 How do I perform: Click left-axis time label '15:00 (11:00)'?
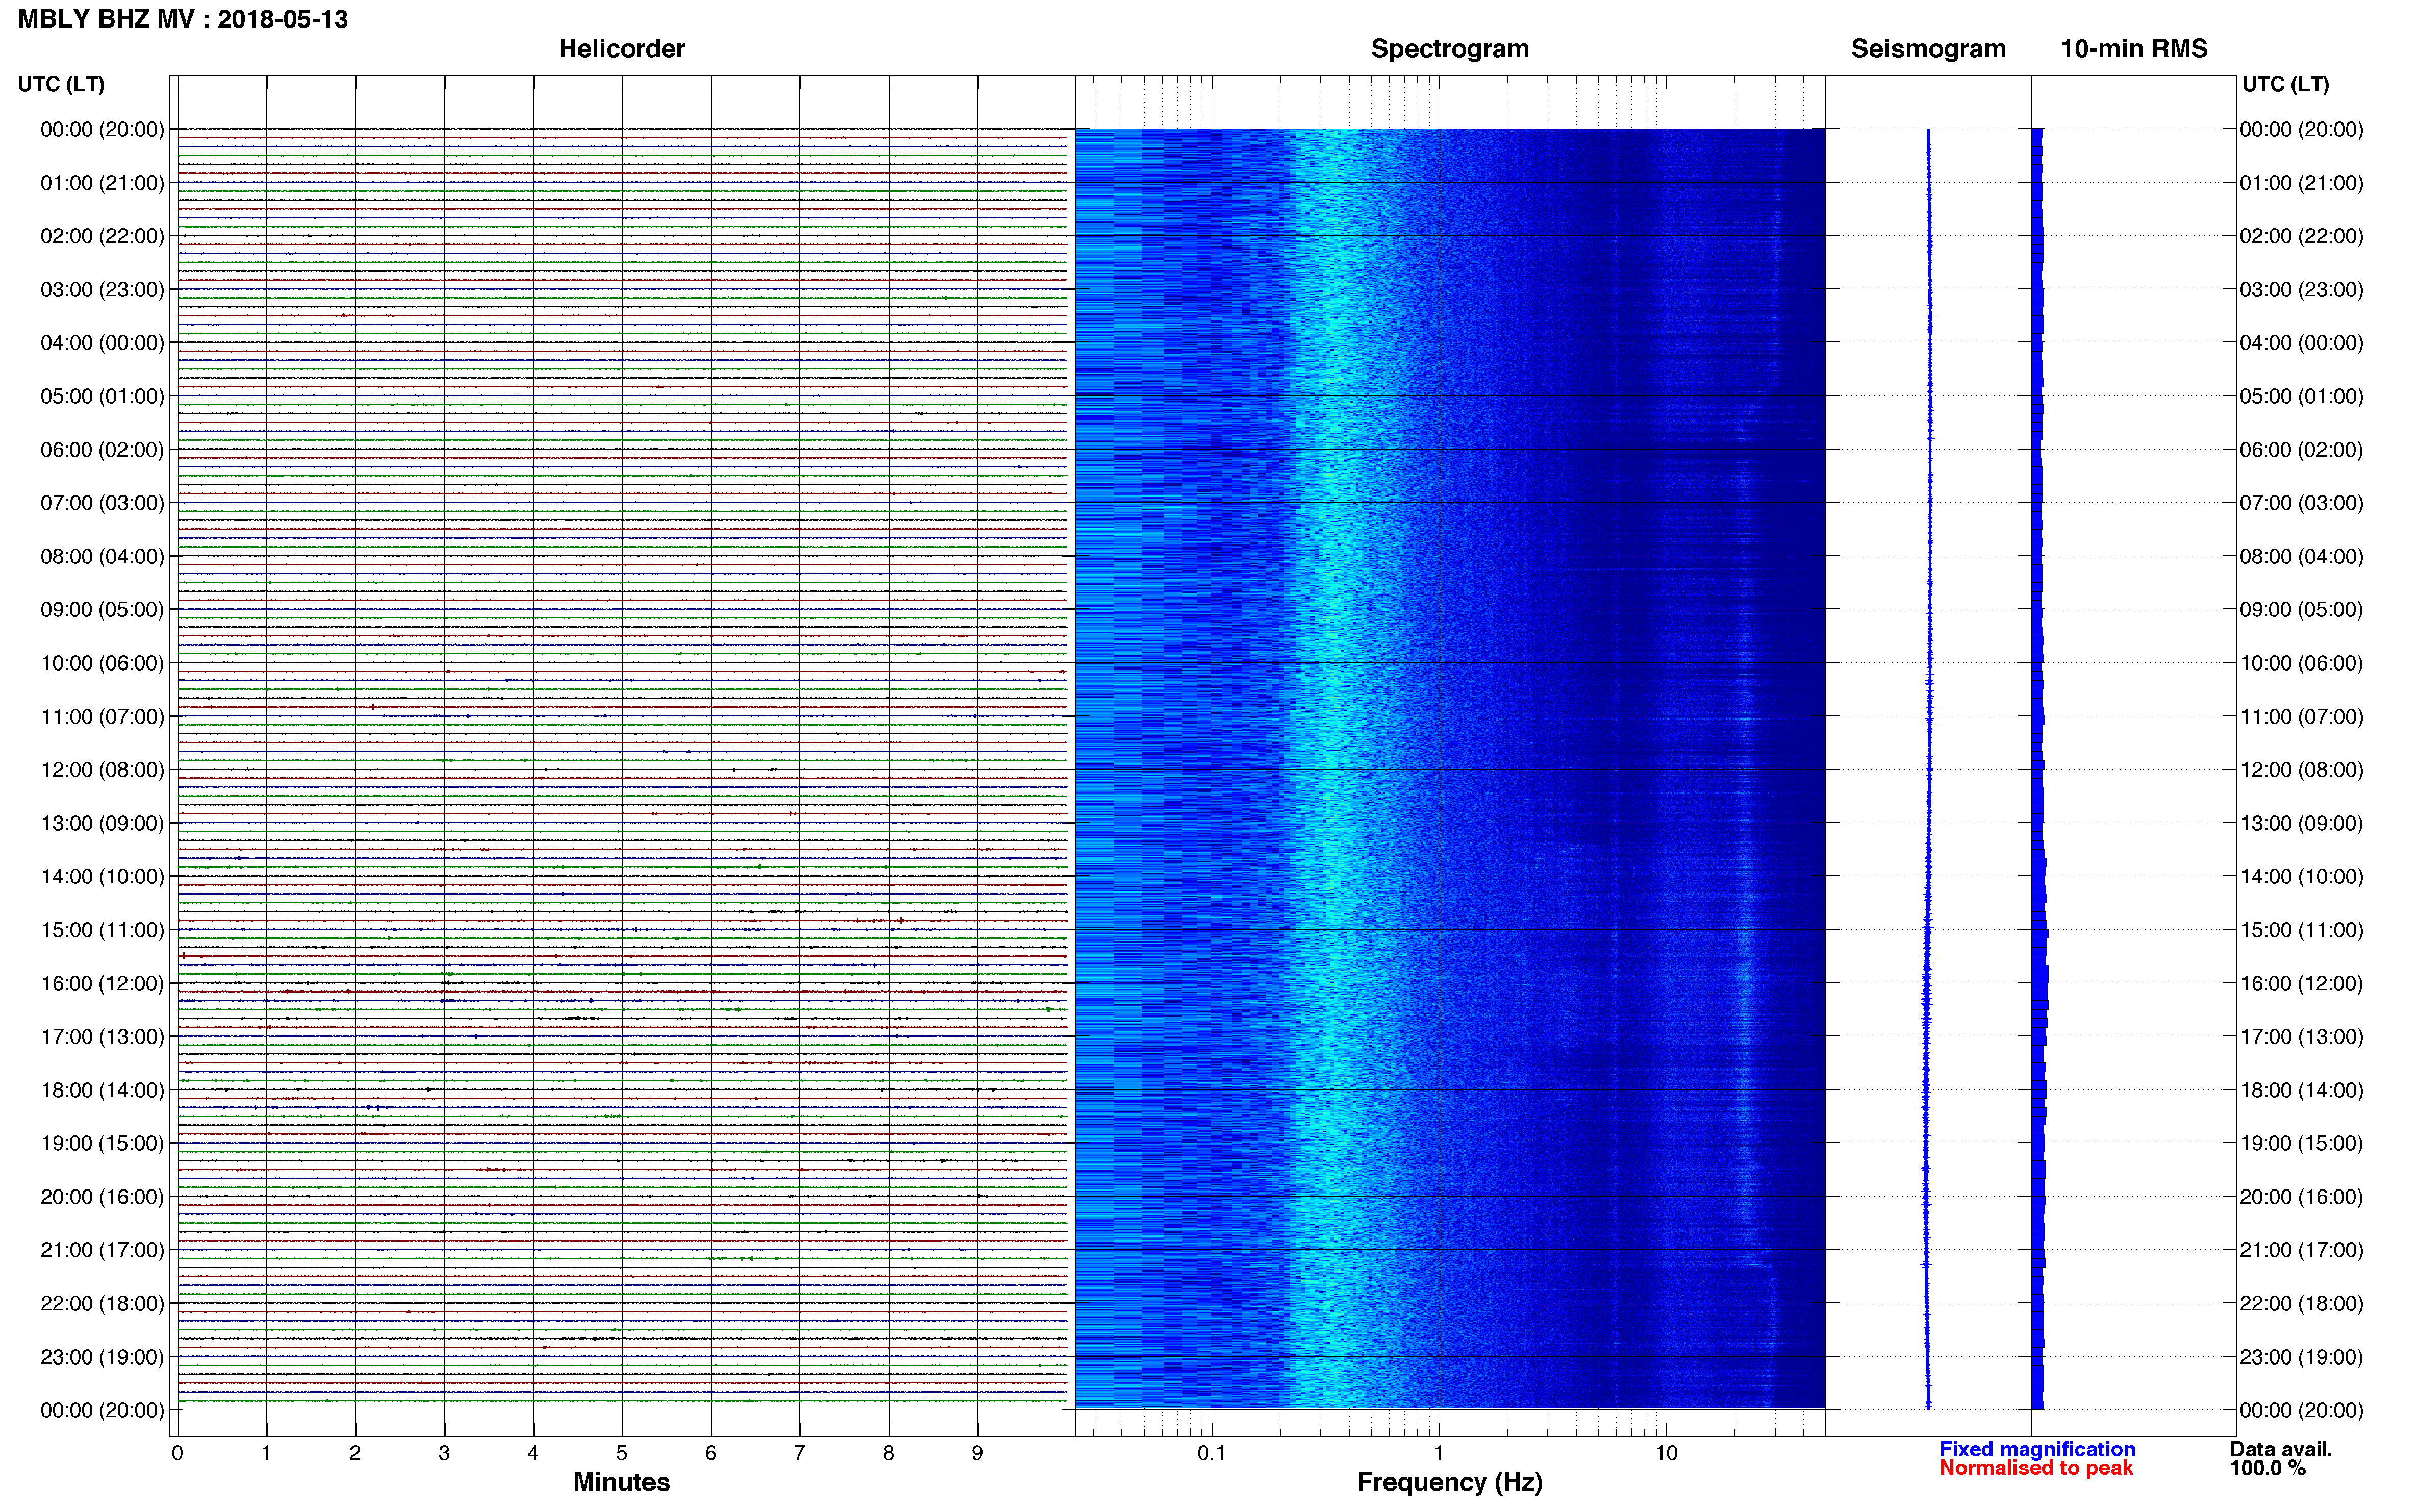pos(102,930)
